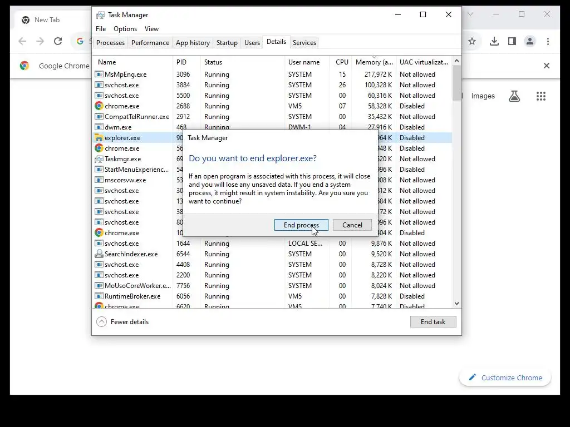The width and height of the screenshot is (570, 427).
Task: Open Chrome's downloads icon
Action: (494, 41)
